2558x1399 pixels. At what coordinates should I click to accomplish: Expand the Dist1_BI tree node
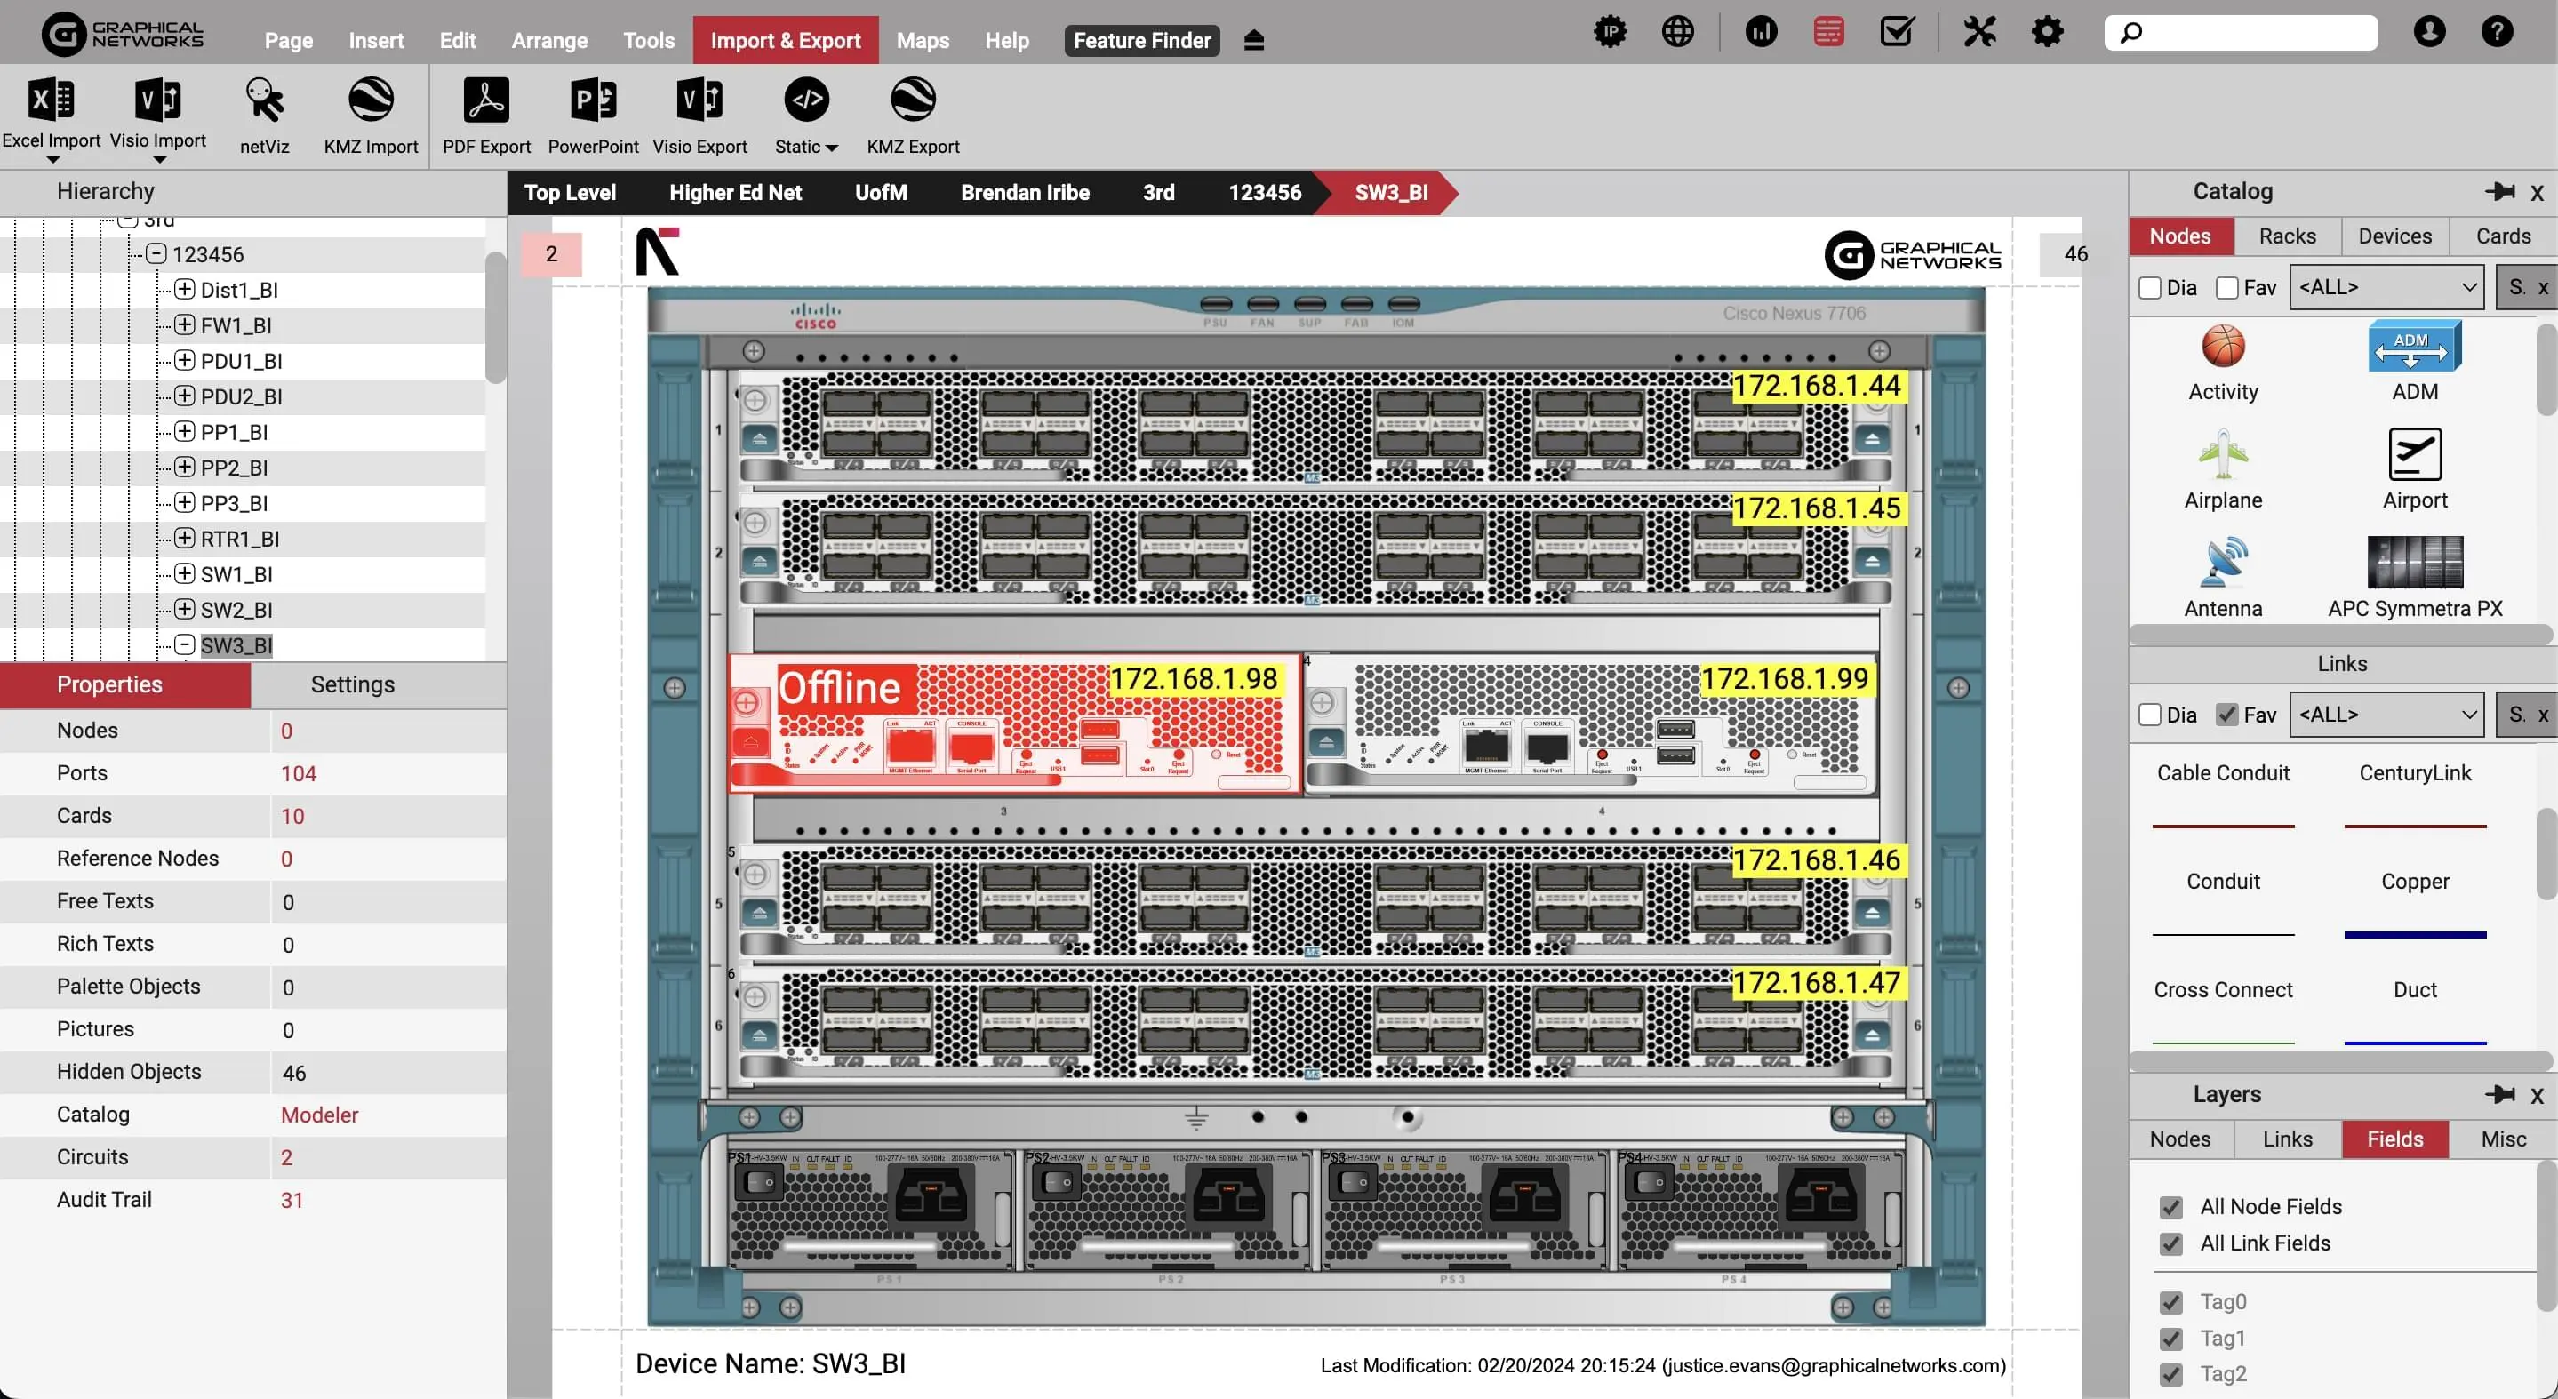coord(185,290)
